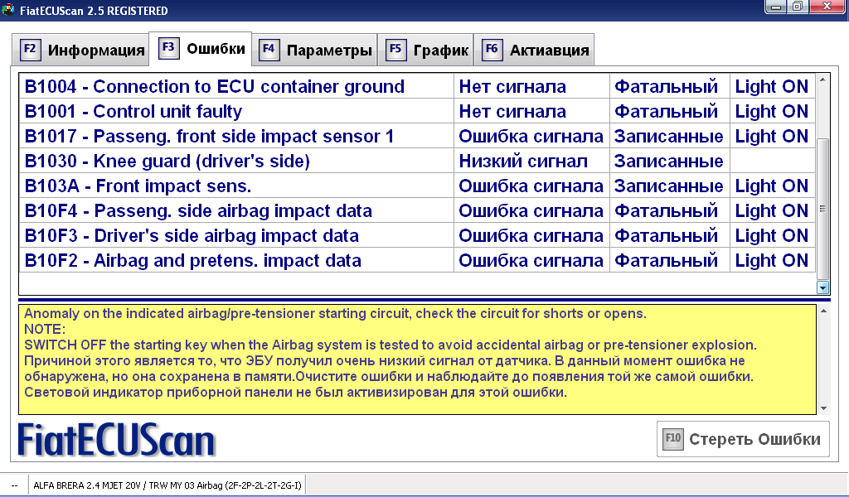Image resolution: width=849 pixels, height=497 pixels.
Task: Select error B1030 Knee guard driver's side
Action: tap(236, 162)
